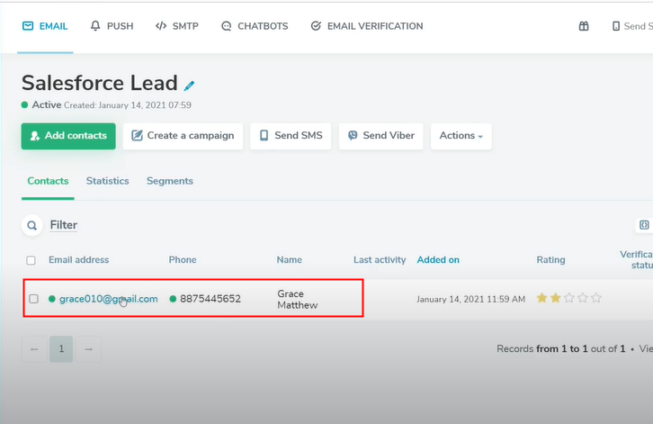Click the gift box icon

tap(584, 26)
